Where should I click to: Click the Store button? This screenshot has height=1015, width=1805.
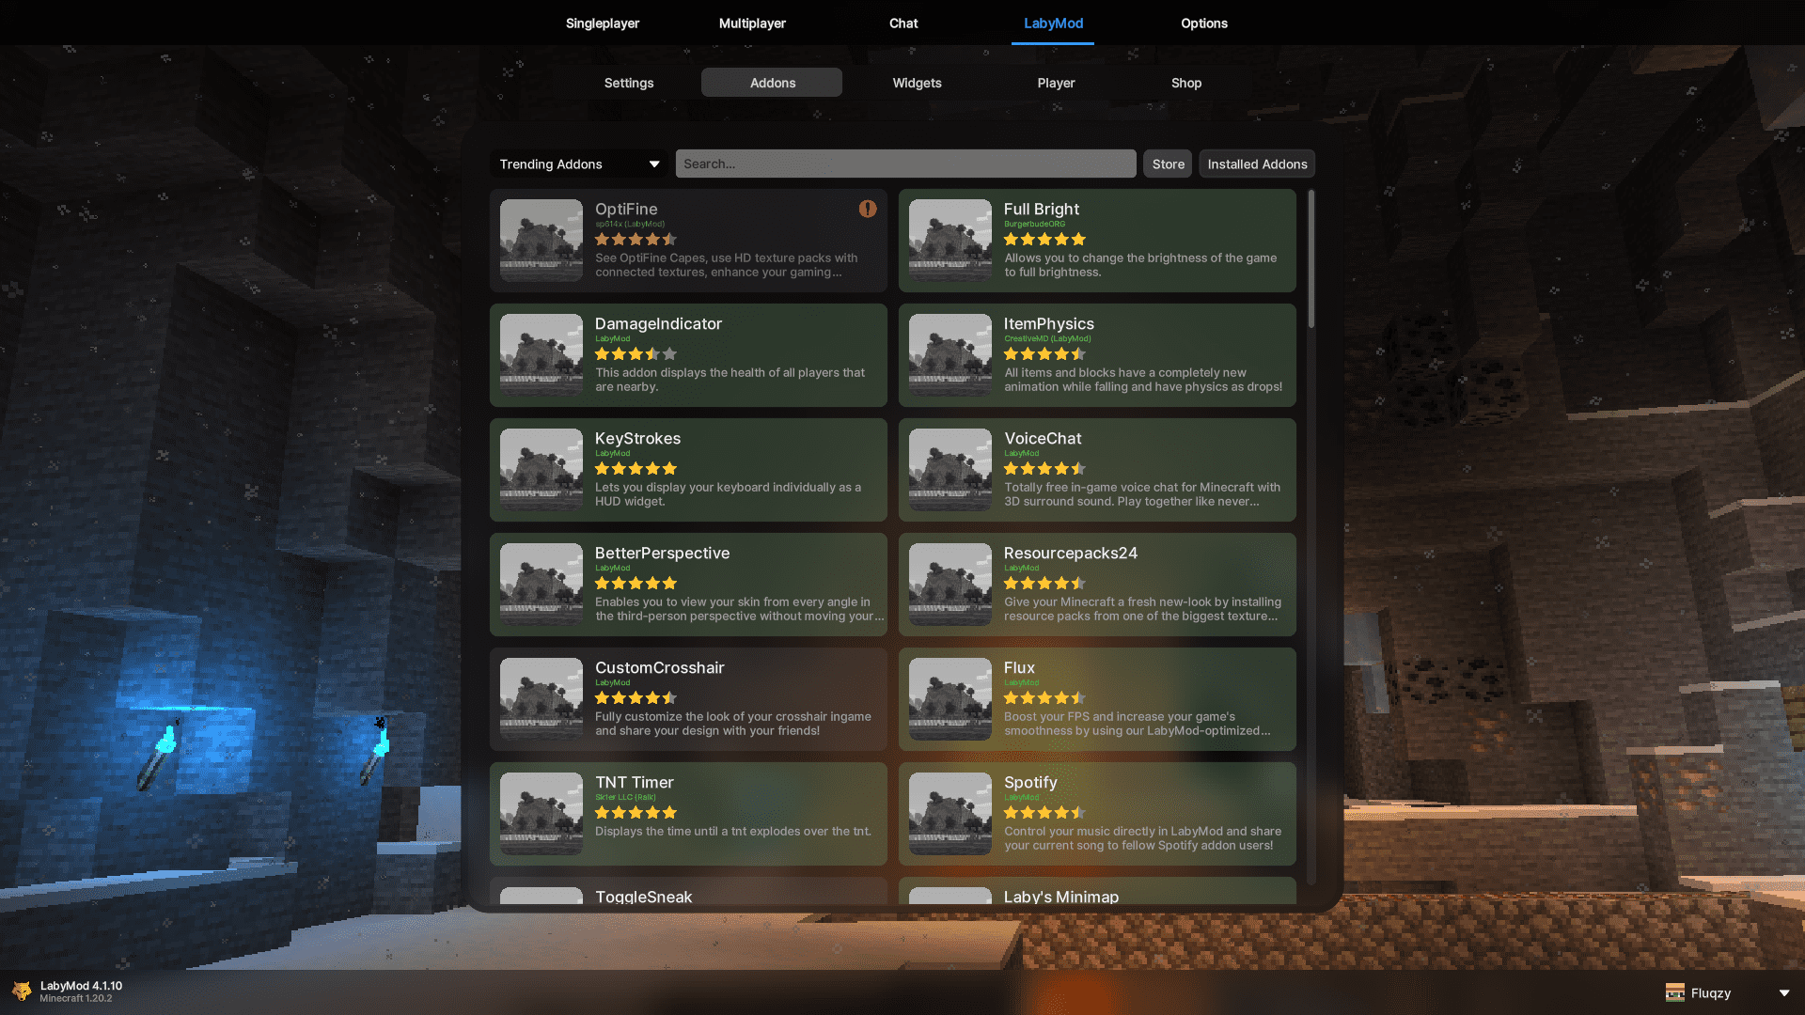[x=1168, y=164]
